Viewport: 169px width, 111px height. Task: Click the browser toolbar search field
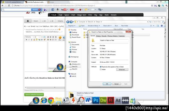16,10
